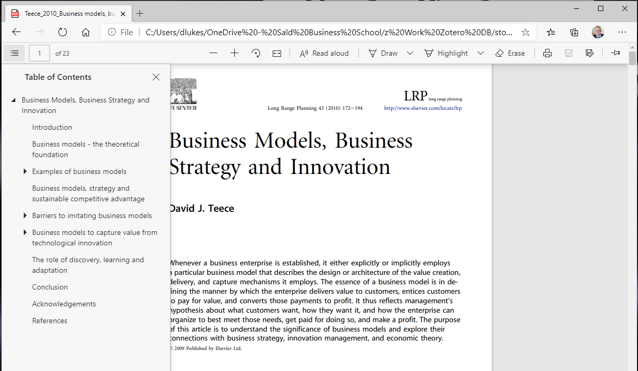The height and width of the screenshot is (371, 638).
Task: Click the vertical scrollbar thumb
Action: [633, 58]
